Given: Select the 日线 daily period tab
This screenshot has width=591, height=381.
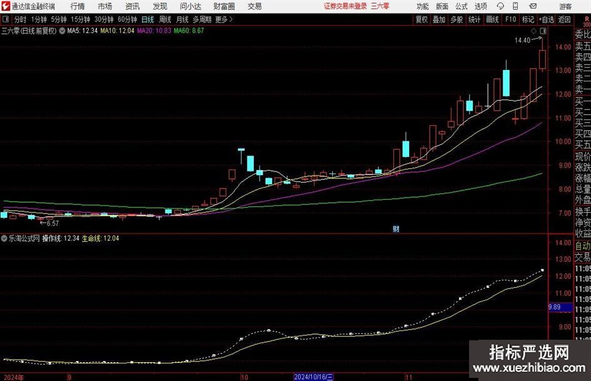Looking at the screenshot, I should point(148,19).
